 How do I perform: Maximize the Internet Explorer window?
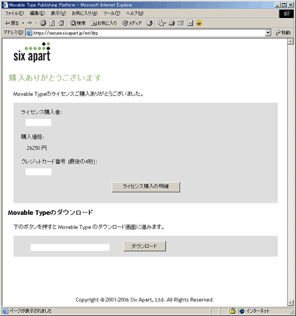pos(284,5)
